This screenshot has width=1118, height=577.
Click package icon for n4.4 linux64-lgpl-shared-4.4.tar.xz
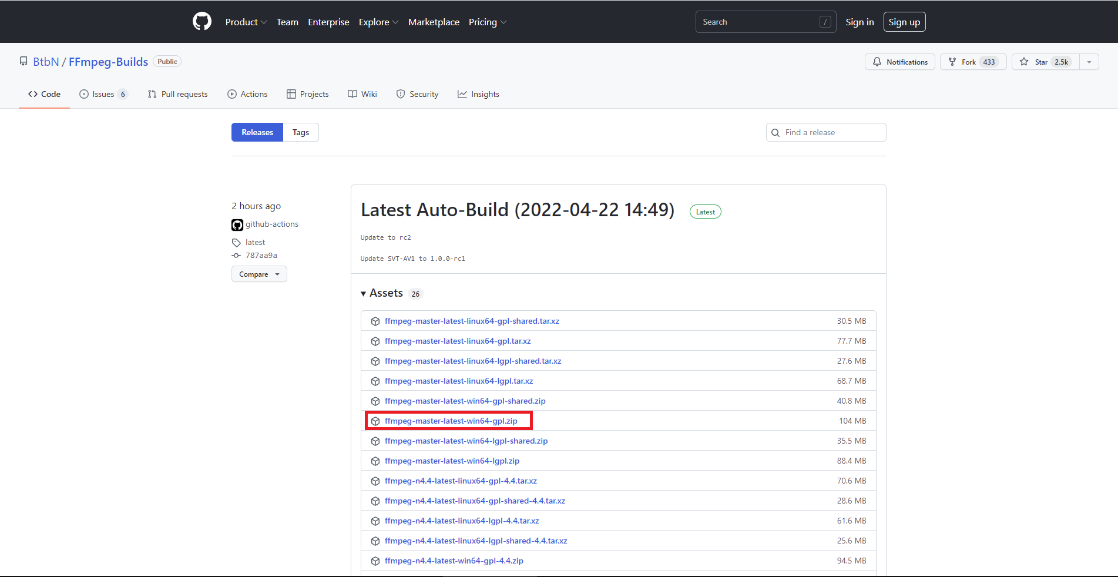pos(375,541)
